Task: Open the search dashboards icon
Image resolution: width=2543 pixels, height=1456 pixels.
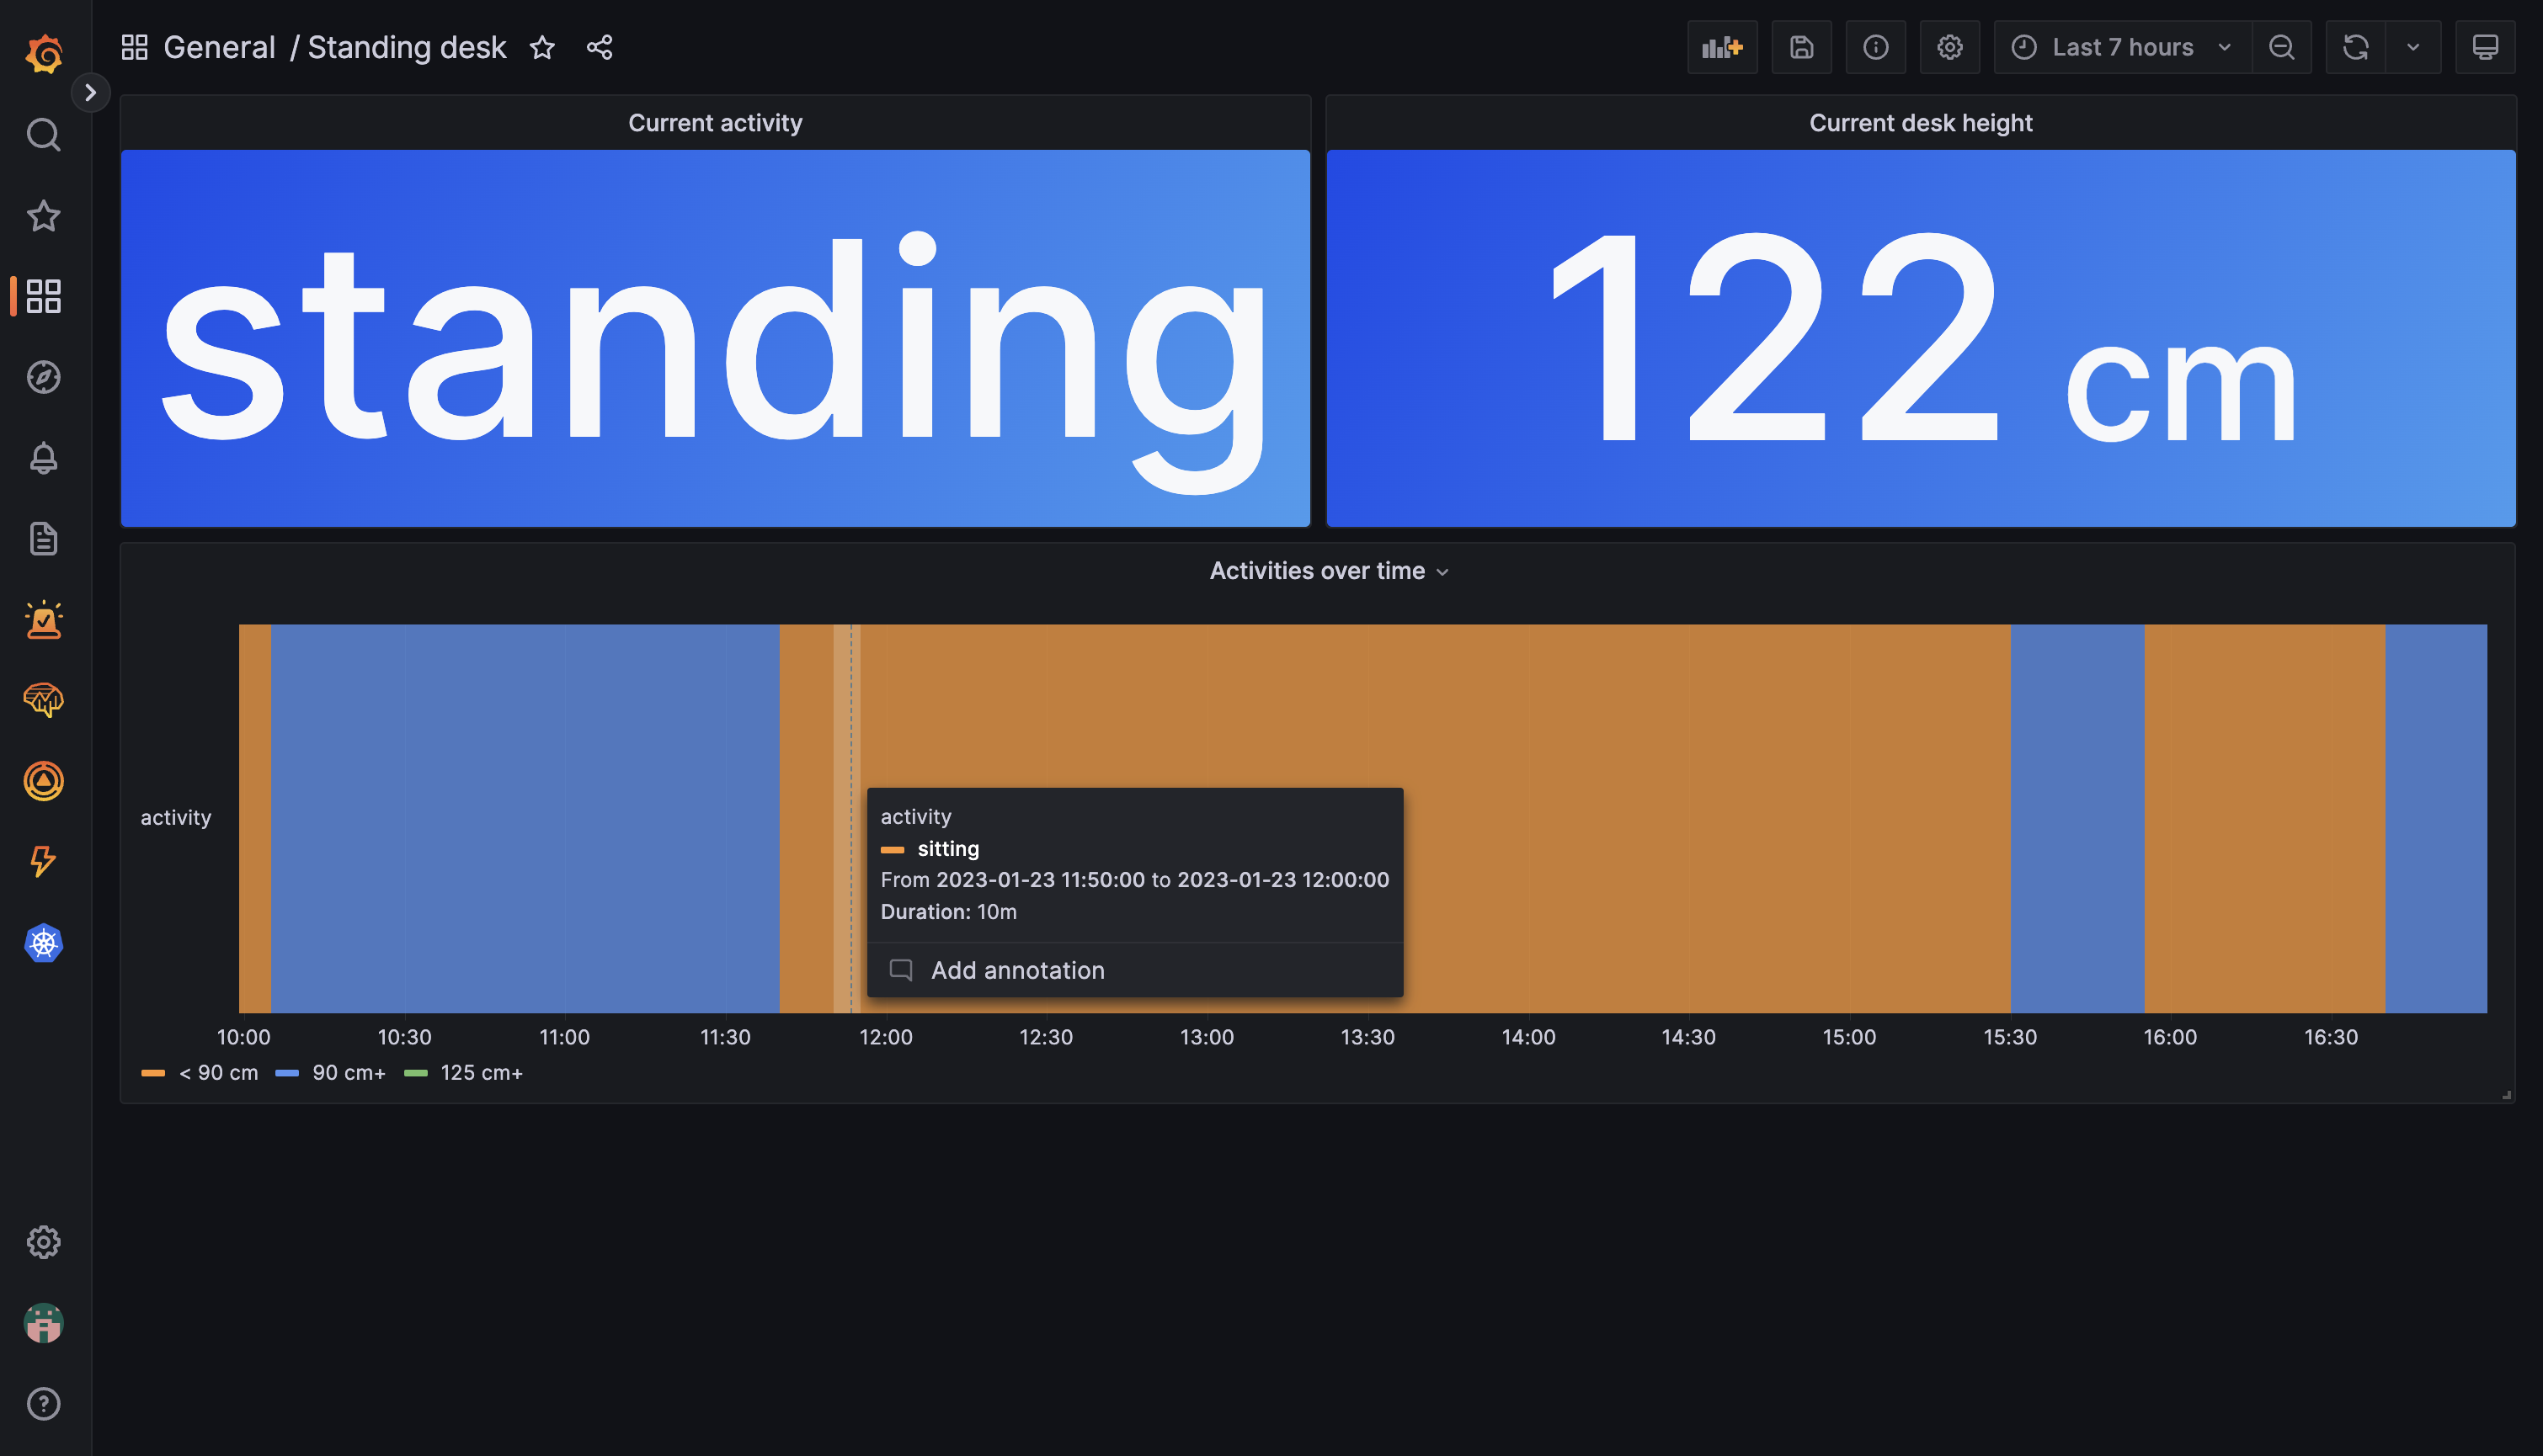Action: (x=43, y=134)
